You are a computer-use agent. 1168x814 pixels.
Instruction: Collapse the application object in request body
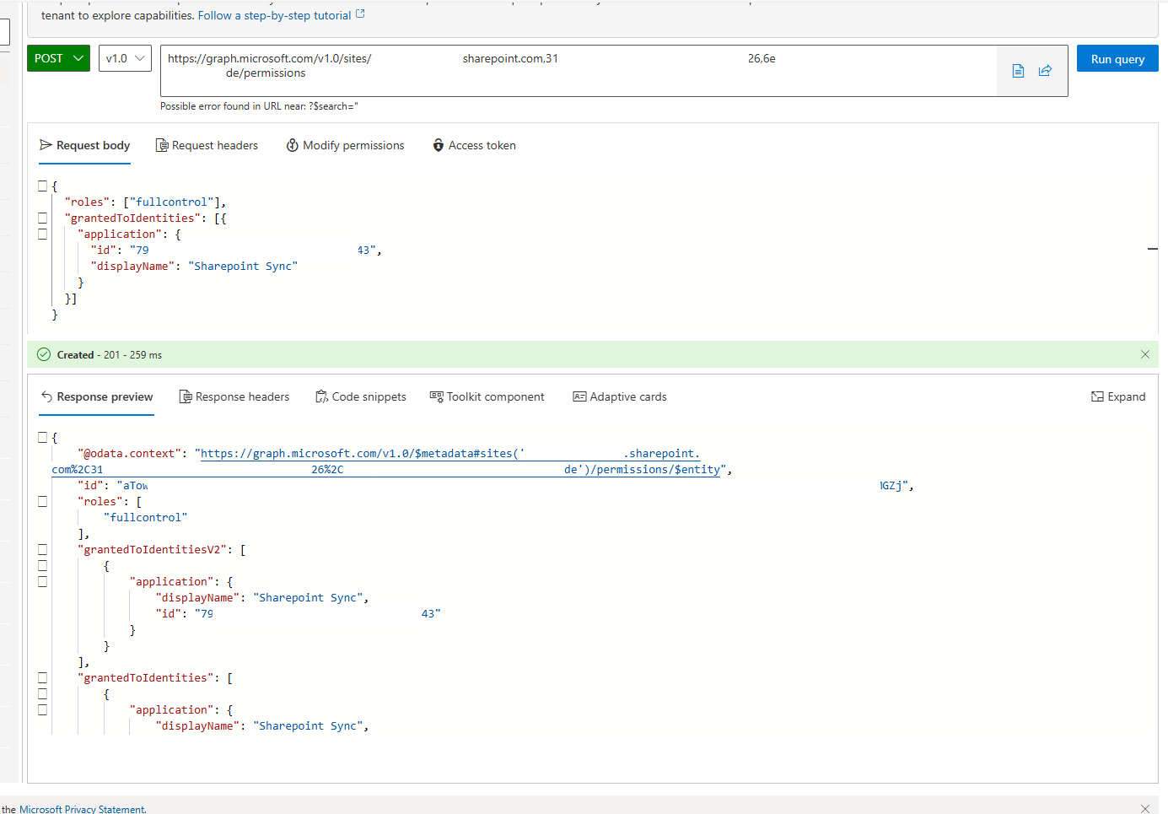click(x=42, y=234)
